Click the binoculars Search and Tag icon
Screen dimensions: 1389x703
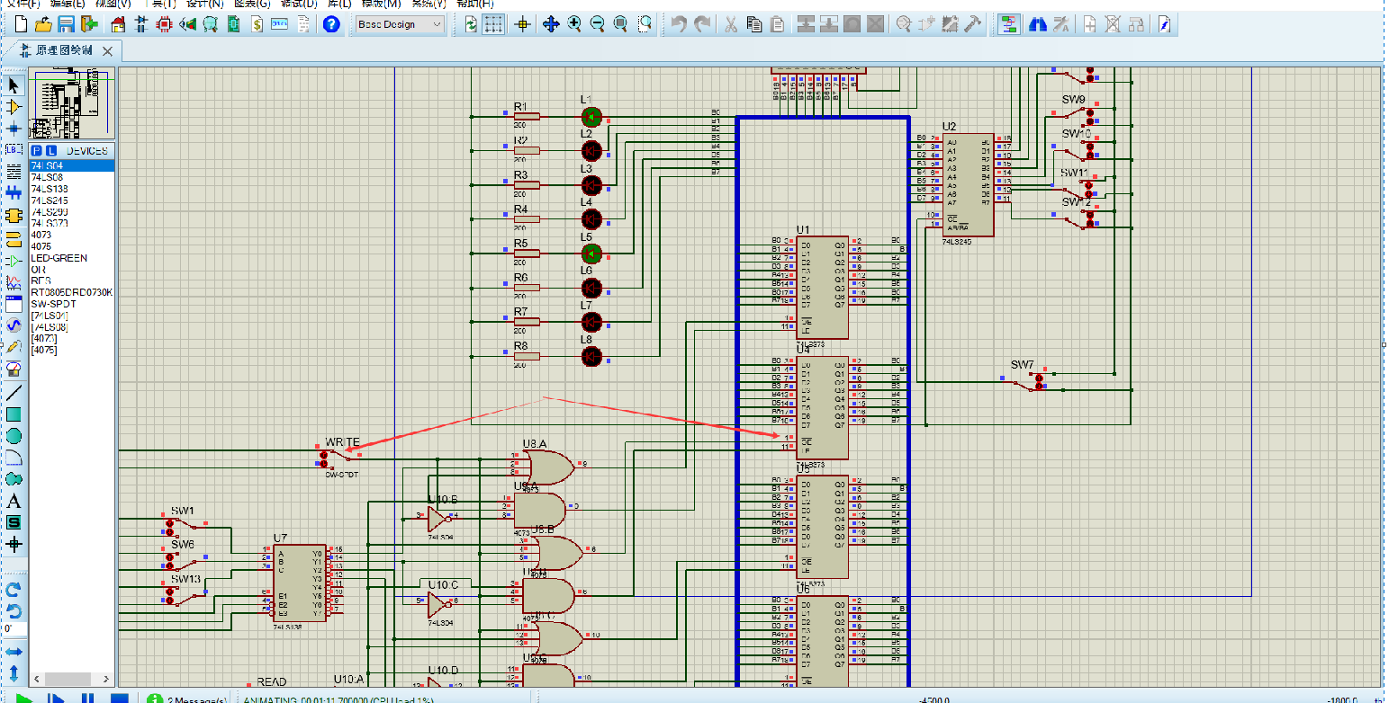coord(1037,24)
